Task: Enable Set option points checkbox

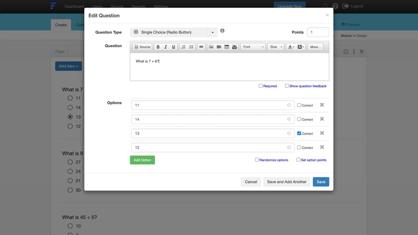Action: tap(298, 160)
